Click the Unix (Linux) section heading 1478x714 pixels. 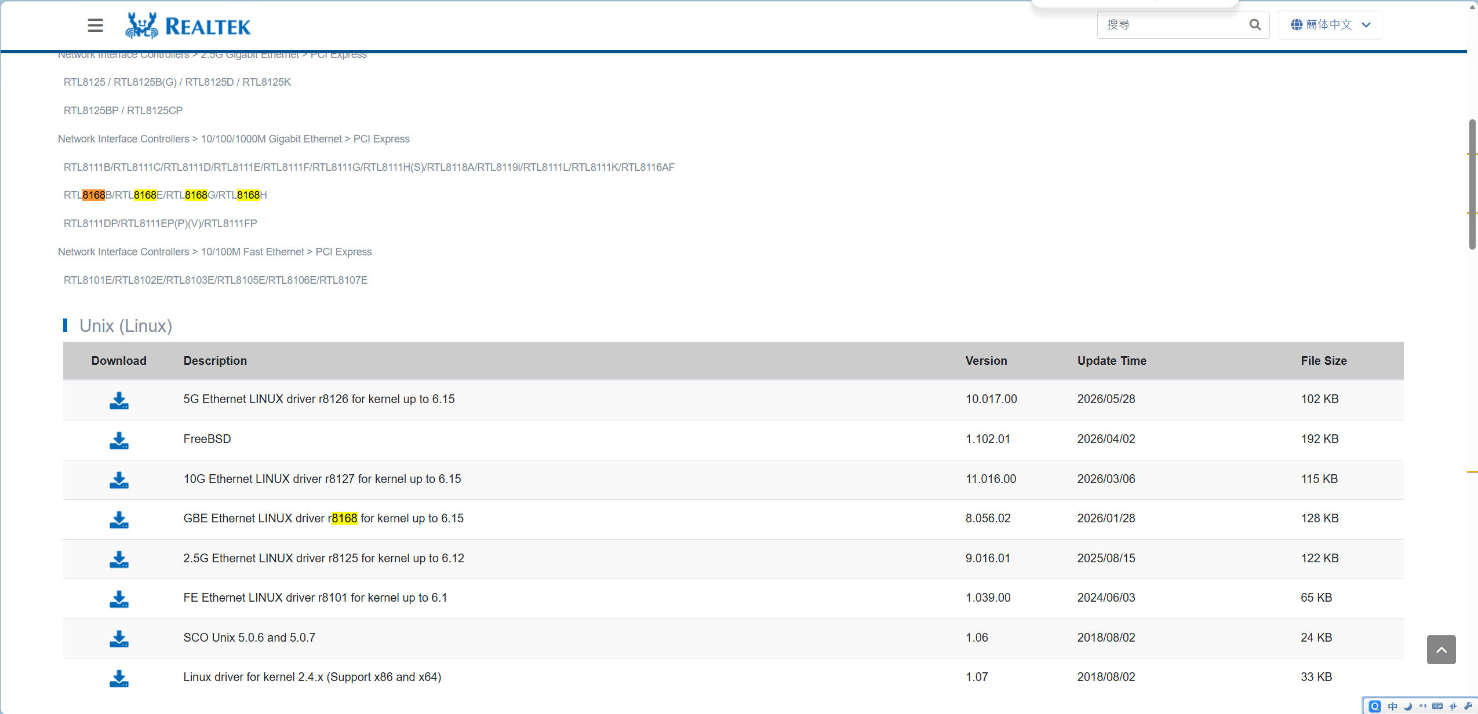(x=126, y=326)
